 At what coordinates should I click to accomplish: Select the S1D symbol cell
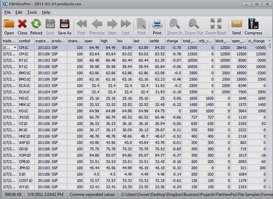coord(26,174)
